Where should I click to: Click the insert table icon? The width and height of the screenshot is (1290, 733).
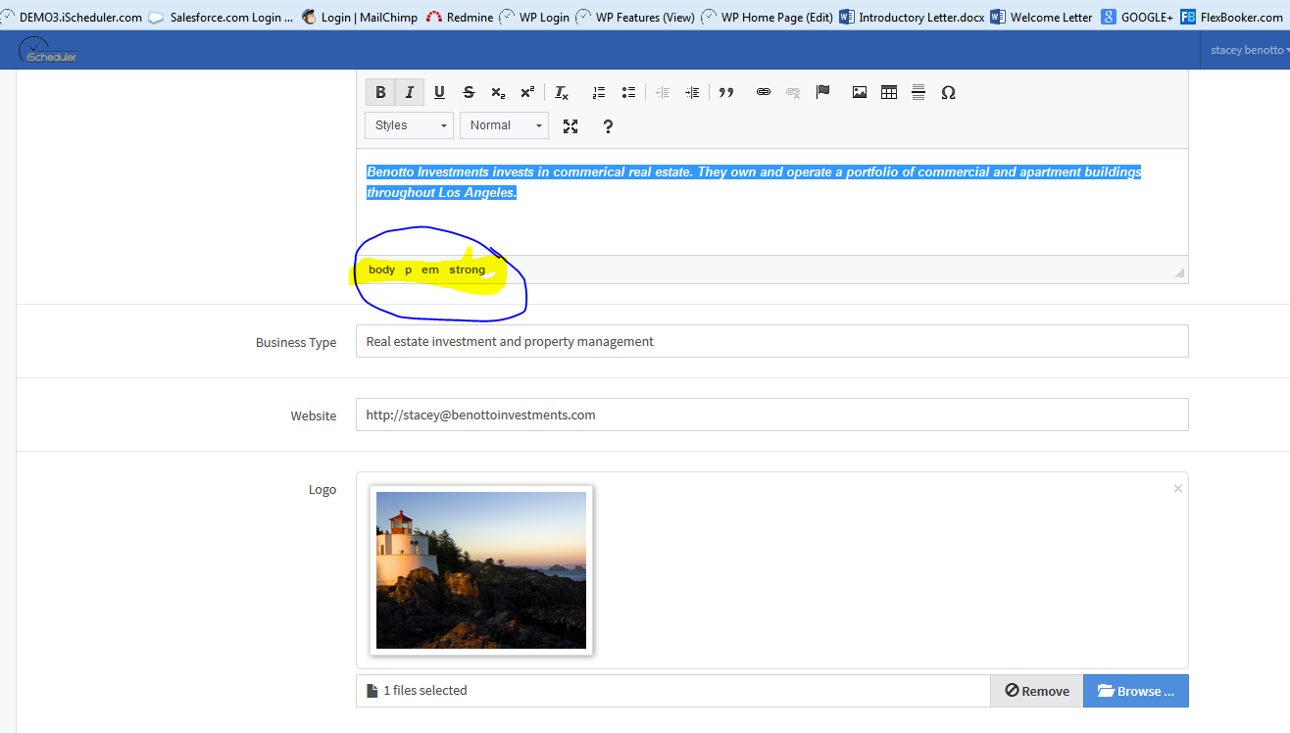pyautogui.click(x=889, y=92)
